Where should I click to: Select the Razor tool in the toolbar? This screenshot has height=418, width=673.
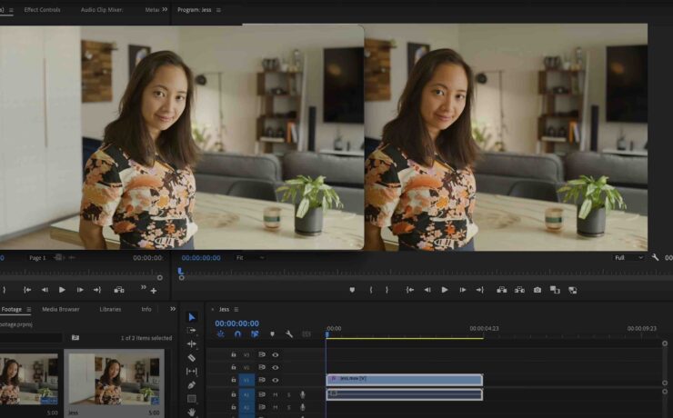click(192, 357)
